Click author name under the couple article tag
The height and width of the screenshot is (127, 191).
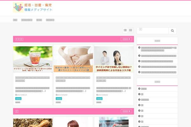pos(99,103)
